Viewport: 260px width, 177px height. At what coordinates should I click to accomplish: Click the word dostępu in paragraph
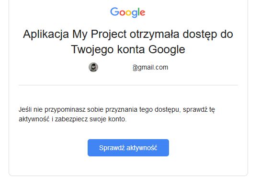click(x=168, y=109)
